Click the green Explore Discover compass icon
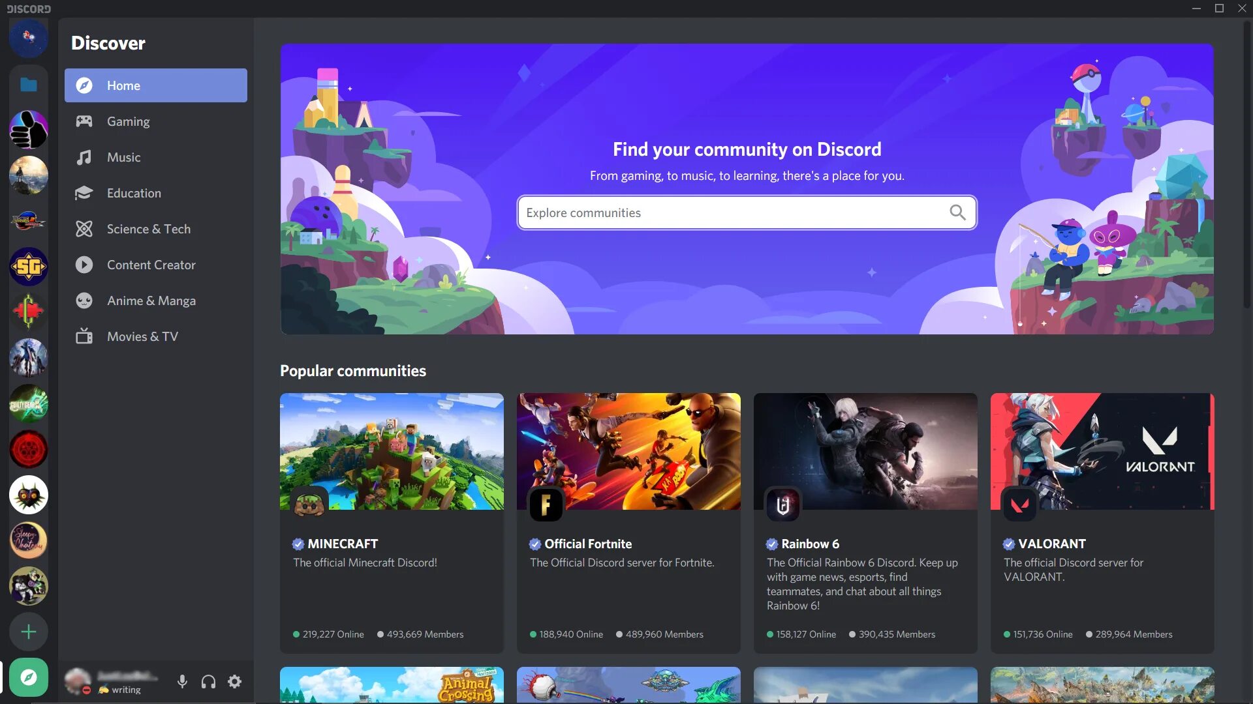This screenshot has width=1253, height=704. pyautogui.click(x=29, y=677)
